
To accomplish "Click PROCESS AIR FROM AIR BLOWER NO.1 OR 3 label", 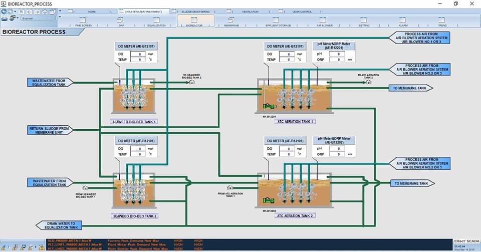I will [x=419, y=38].
